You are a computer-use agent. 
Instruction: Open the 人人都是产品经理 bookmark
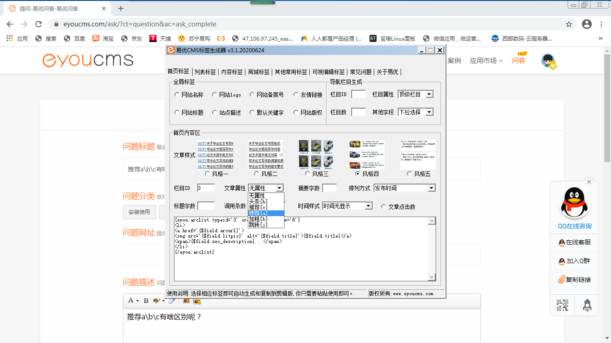[331, 38]
